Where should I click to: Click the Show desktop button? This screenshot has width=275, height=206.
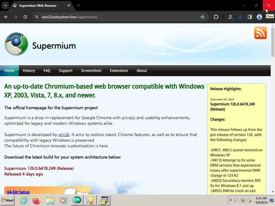pos(272,200)
